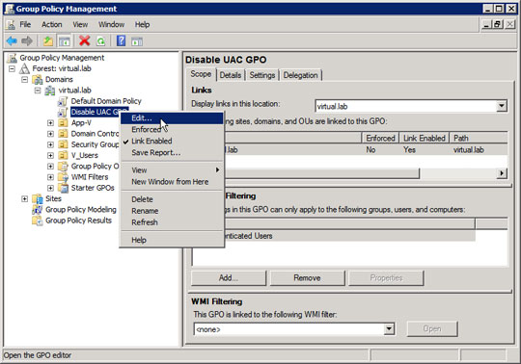Click the links list scroll right arrow
521x364 pixels.
502,173
